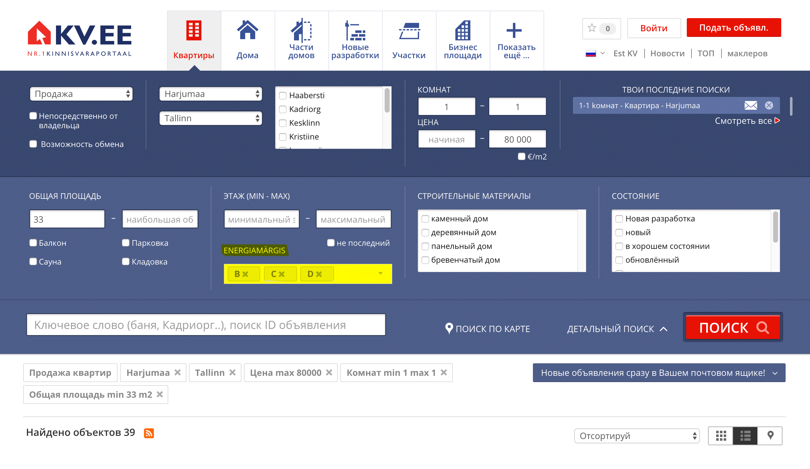Check the Kadriorg district
The width and height of the screenshot is (810, 469).
click(282, 109)
